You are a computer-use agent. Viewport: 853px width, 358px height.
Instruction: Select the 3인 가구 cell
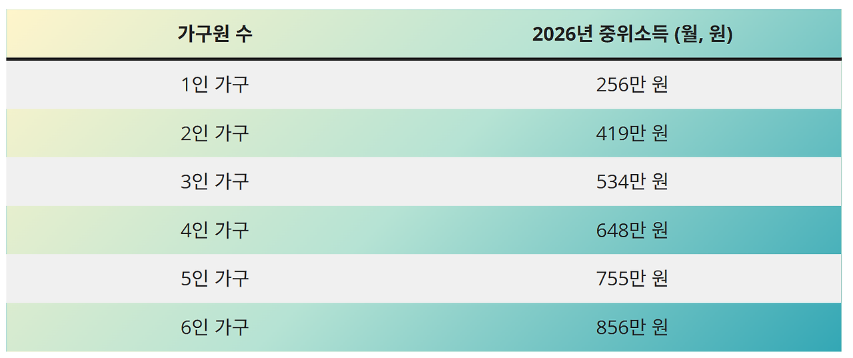click(215, 181)
